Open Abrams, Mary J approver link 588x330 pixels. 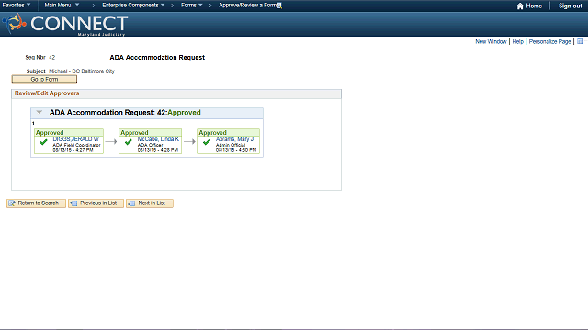(x=234, y=139)
